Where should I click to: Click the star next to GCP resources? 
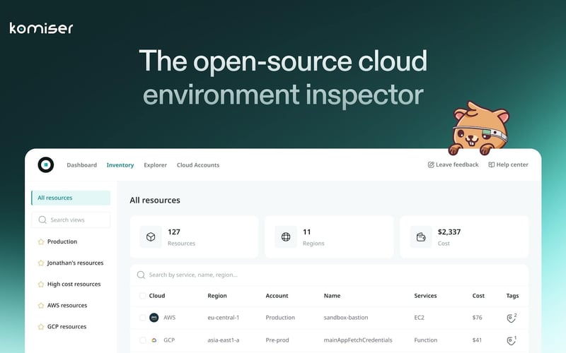coord(41,327)
